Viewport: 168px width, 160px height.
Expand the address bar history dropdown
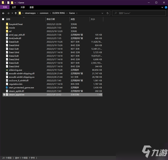[102, 13]
